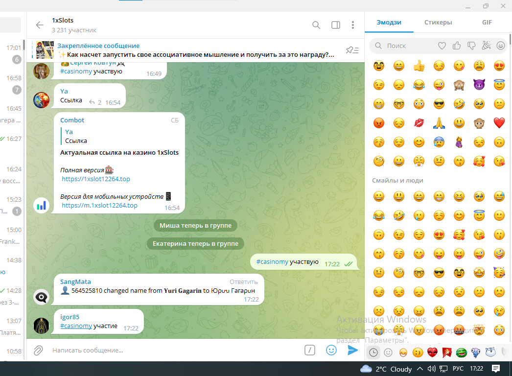This screenshot has height=376, width=512.
Task: Show hidden system tray icons
Action: point(420,369)
